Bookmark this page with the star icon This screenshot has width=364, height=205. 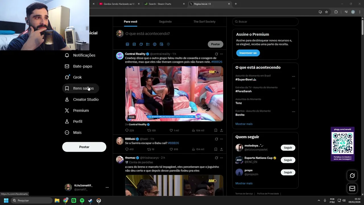[x=326, y=12]
